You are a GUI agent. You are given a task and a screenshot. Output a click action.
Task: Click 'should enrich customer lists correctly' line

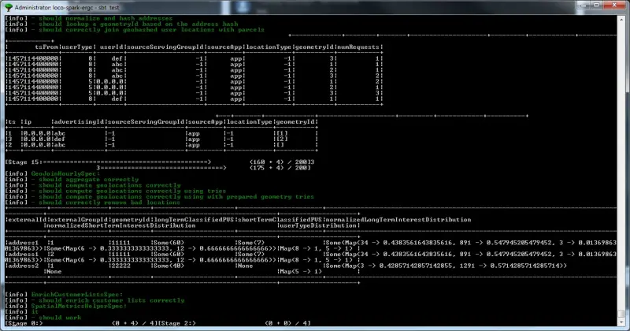click(112, 300)
